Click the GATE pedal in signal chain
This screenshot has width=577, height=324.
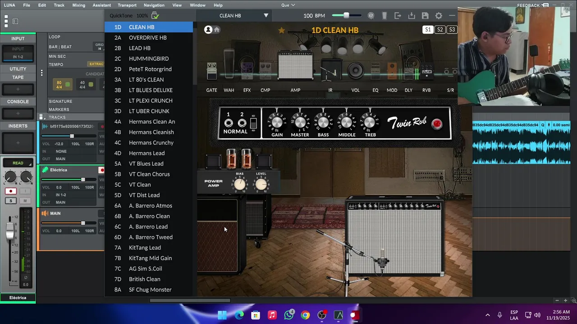click(211, 71)
